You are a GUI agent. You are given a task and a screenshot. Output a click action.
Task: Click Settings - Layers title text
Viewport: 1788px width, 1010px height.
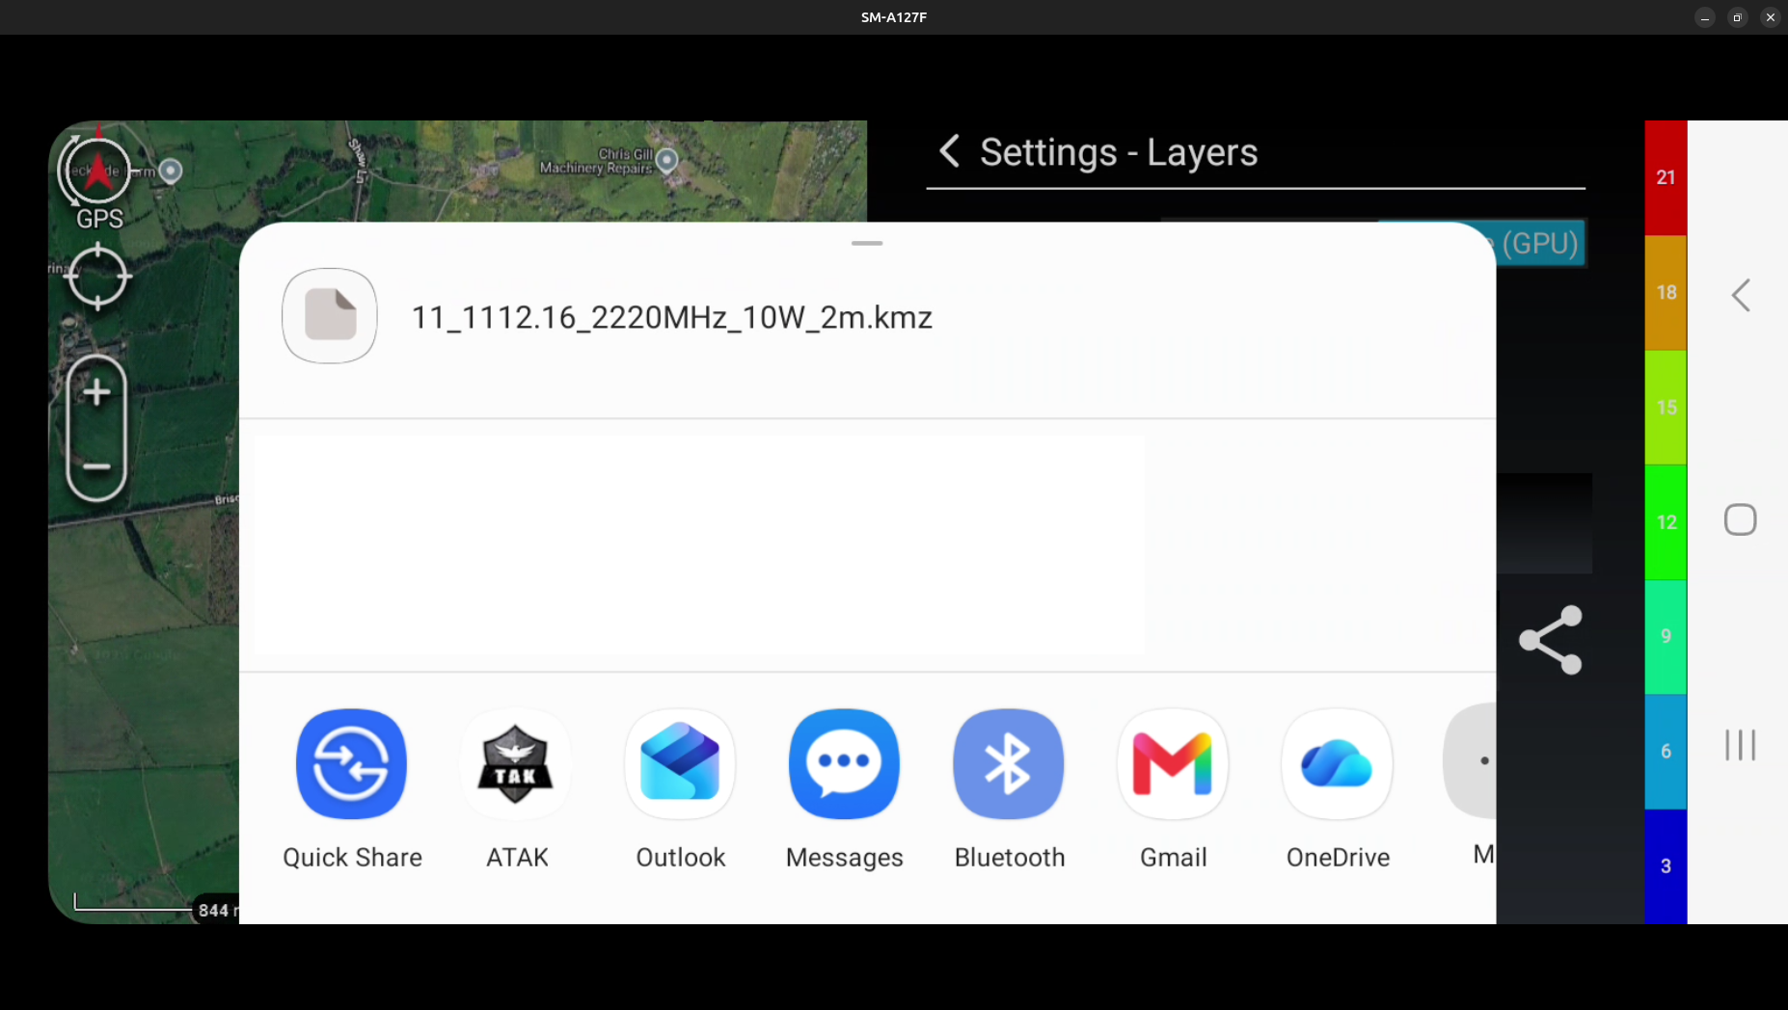(x=1119, y=152)
